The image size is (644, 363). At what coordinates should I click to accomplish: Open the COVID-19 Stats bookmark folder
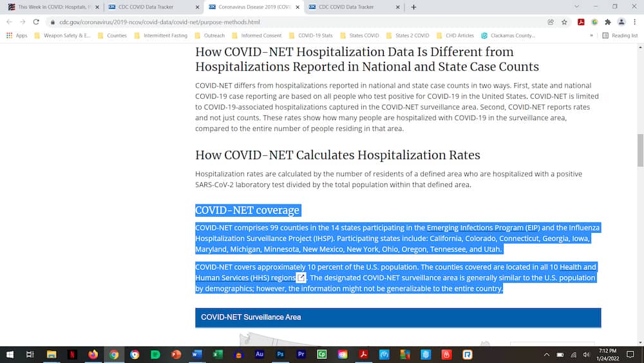pyautogui.click(x=311, y=35)
